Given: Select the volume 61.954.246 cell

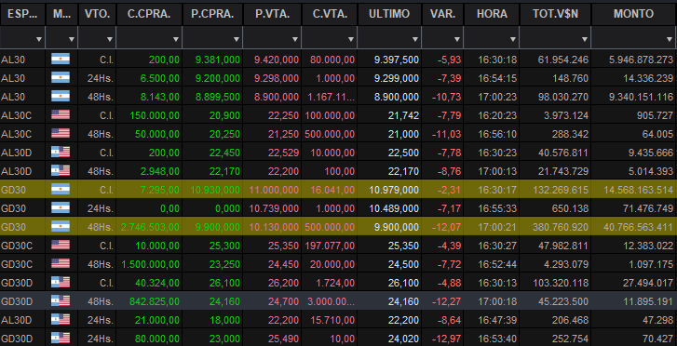Looking at the screenshot, I should click(555, 60).
